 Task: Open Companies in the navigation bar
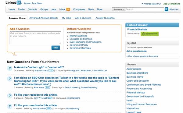coord(79,9)
